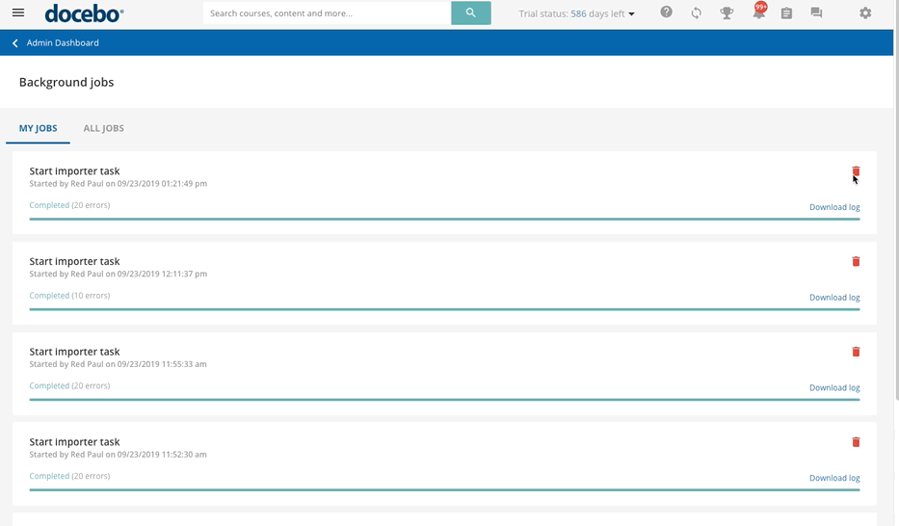899x526 pixels.
Task: Click Completed (20 errors) of 11:52:30 am job
Action: point(69,476)
